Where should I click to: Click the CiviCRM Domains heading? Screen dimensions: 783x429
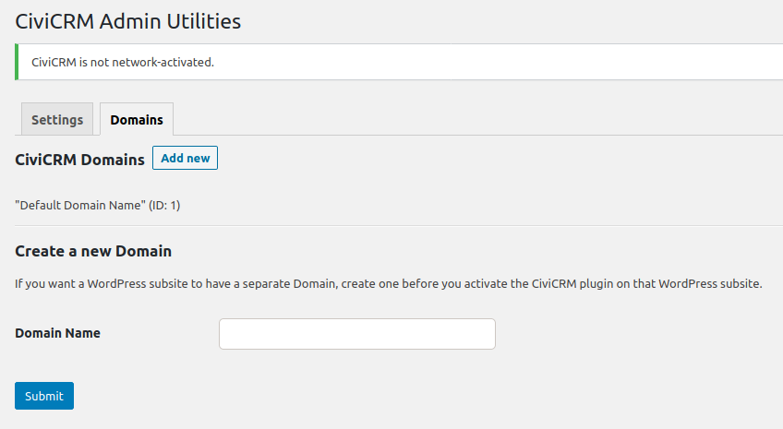pyautogui.click(x=80, y=160)
